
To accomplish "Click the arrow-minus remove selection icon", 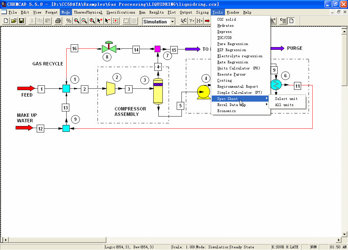I will click(108, 21).
